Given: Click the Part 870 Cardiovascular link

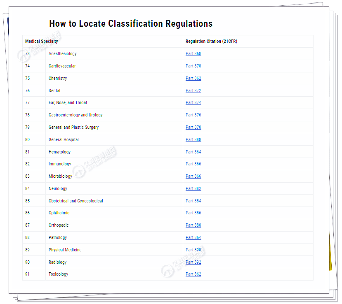Looking at the screenshot, I should click(x=193, y=66).
